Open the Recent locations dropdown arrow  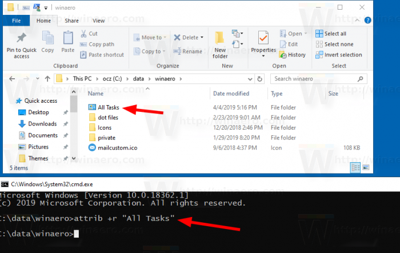point(38,79)
